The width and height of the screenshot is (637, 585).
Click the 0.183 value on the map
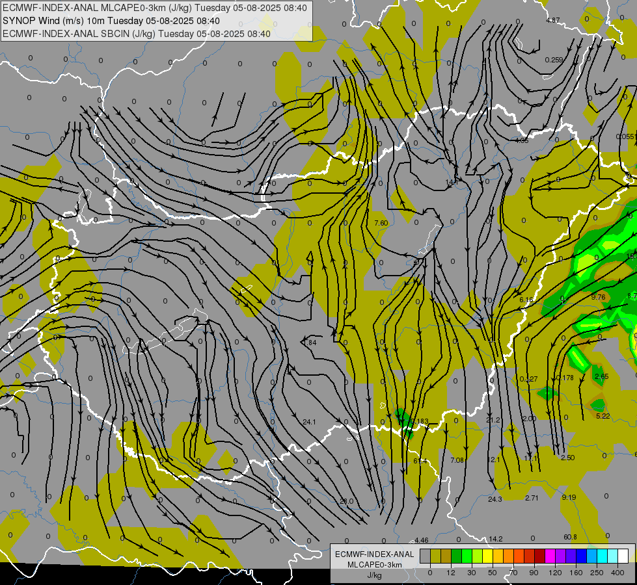(x=419, y=421)
